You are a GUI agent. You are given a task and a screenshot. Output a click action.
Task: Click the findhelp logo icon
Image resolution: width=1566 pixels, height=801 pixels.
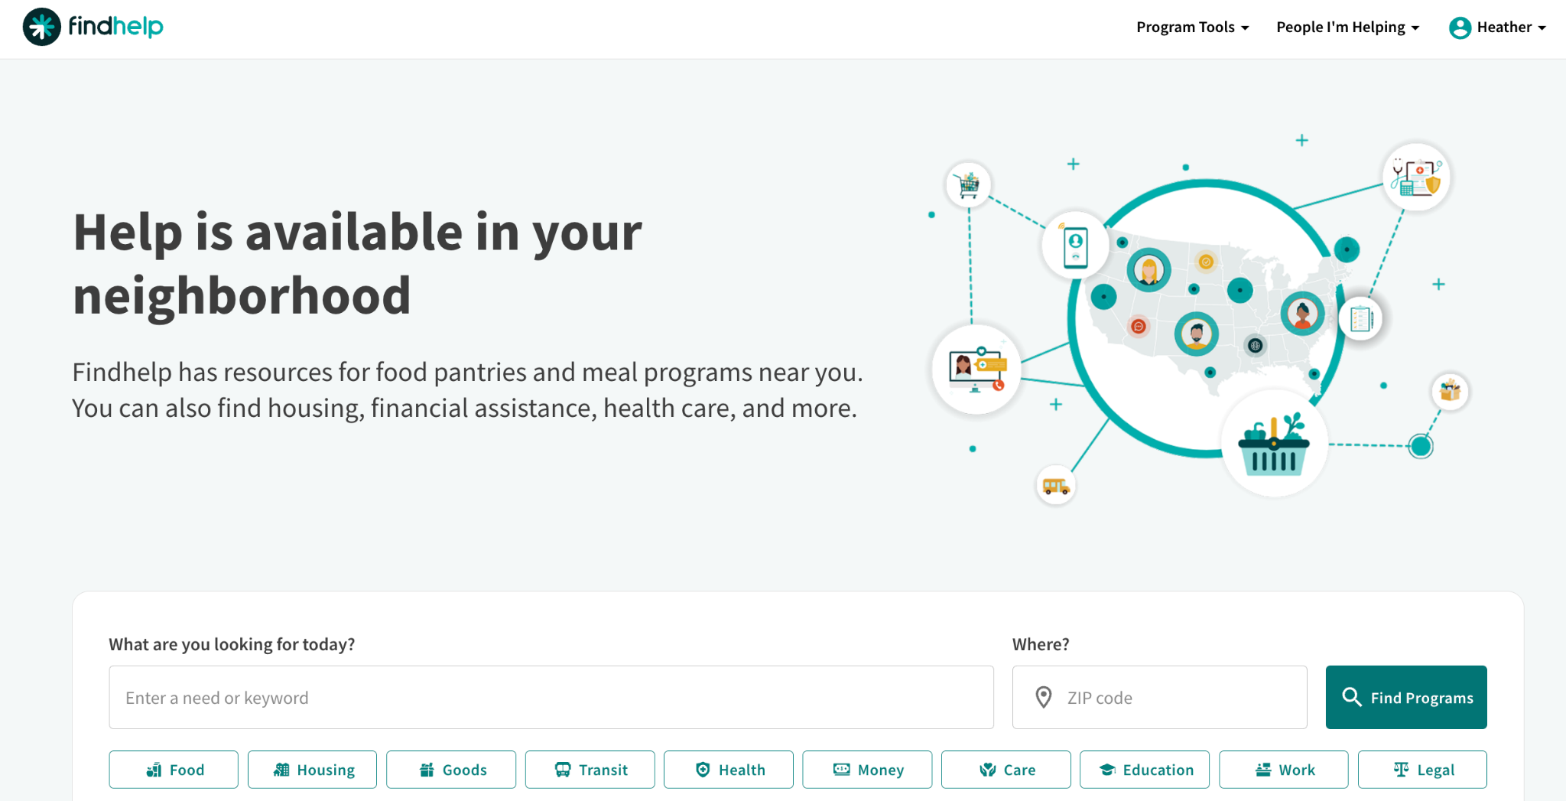coord(41,27)
